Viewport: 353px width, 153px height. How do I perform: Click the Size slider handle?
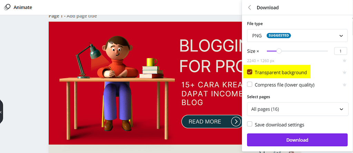[x=279, y=51]
